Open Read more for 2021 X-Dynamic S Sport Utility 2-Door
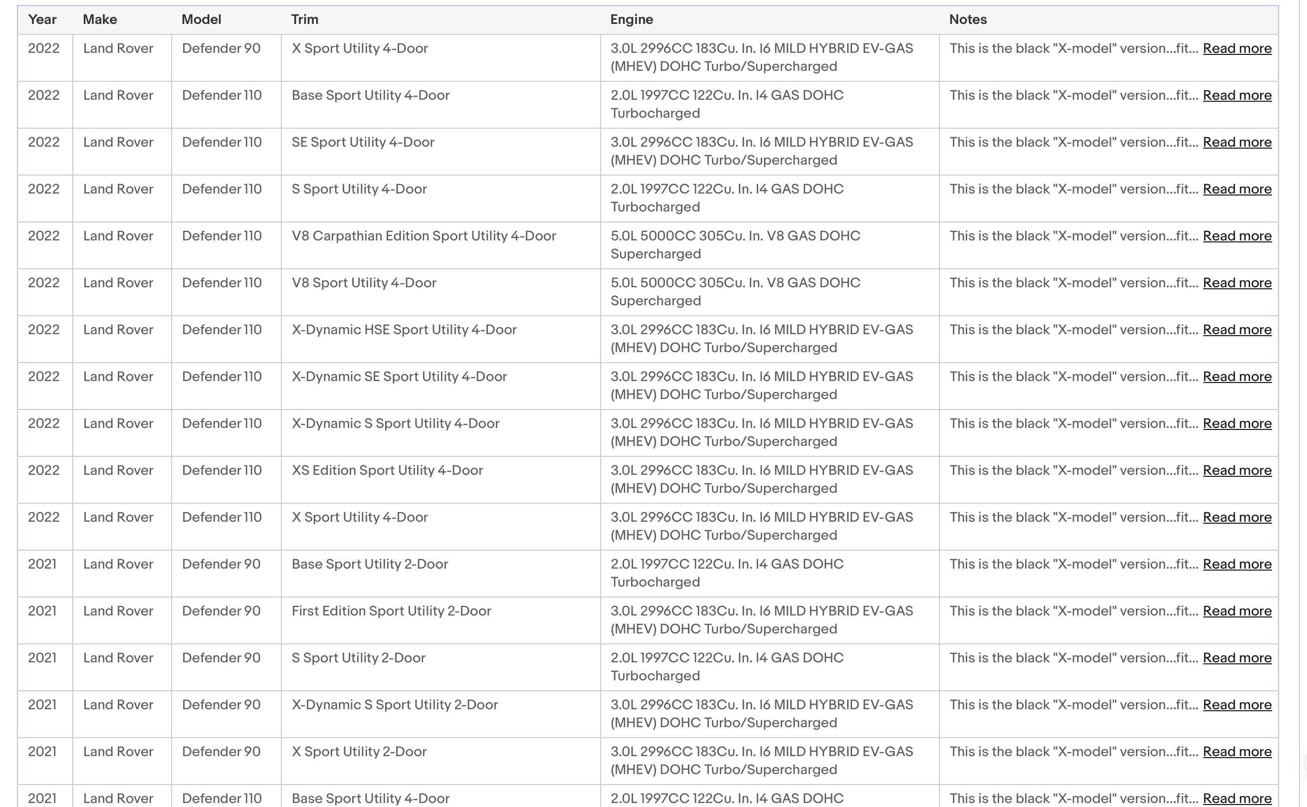Image resolution: width=1307 pixels, height=807 pixels. coord(1237,705)
